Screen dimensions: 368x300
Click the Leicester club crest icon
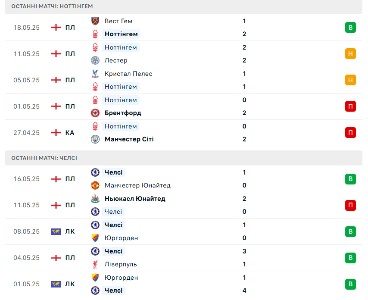(x=95, y=60)
